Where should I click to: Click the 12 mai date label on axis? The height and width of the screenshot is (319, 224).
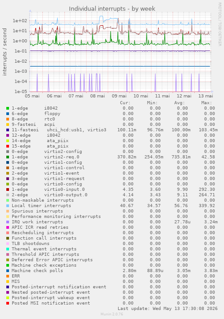point(184,96)
